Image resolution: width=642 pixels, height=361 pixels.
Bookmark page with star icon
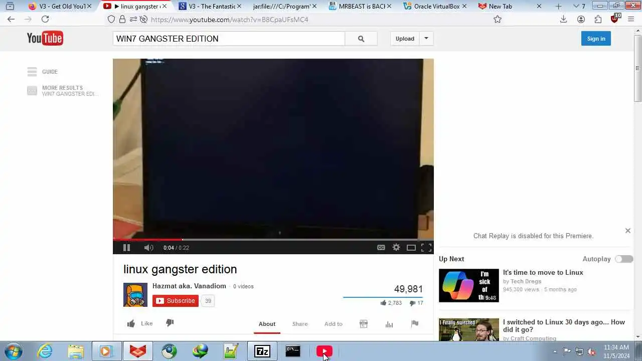[x=498, y=19]
